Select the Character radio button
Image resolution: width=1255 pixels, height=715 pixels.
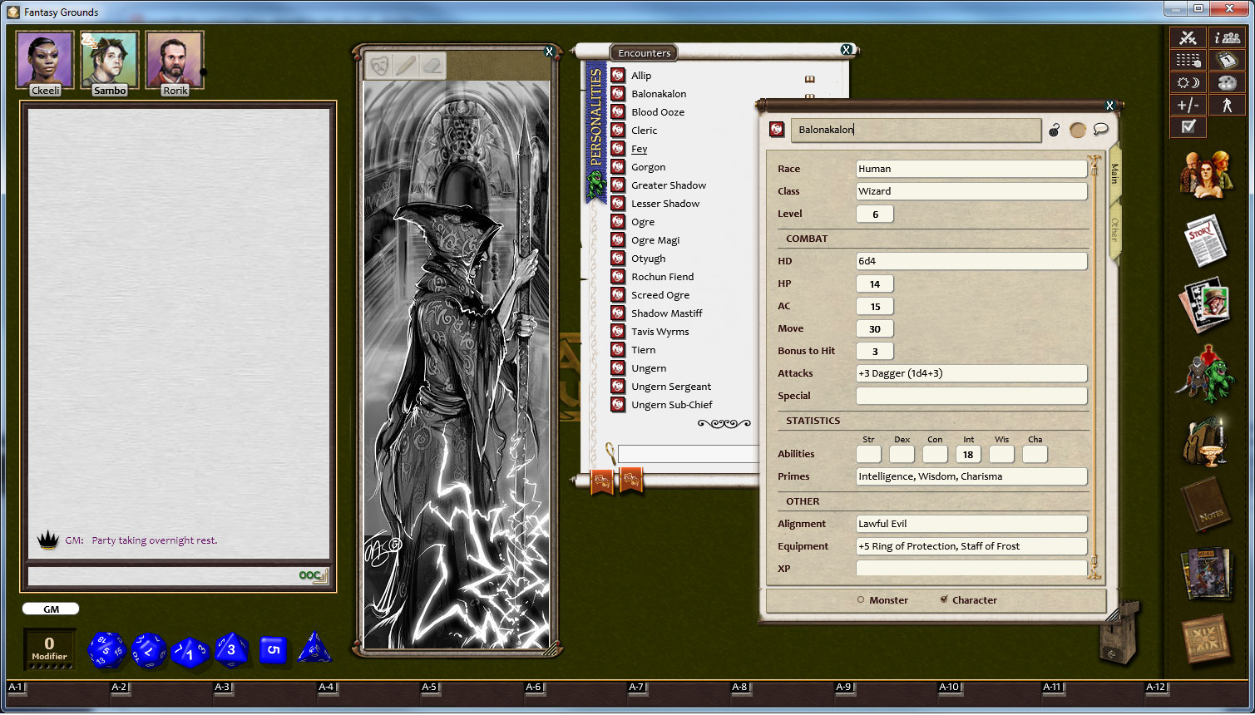(x=944, y=599)
